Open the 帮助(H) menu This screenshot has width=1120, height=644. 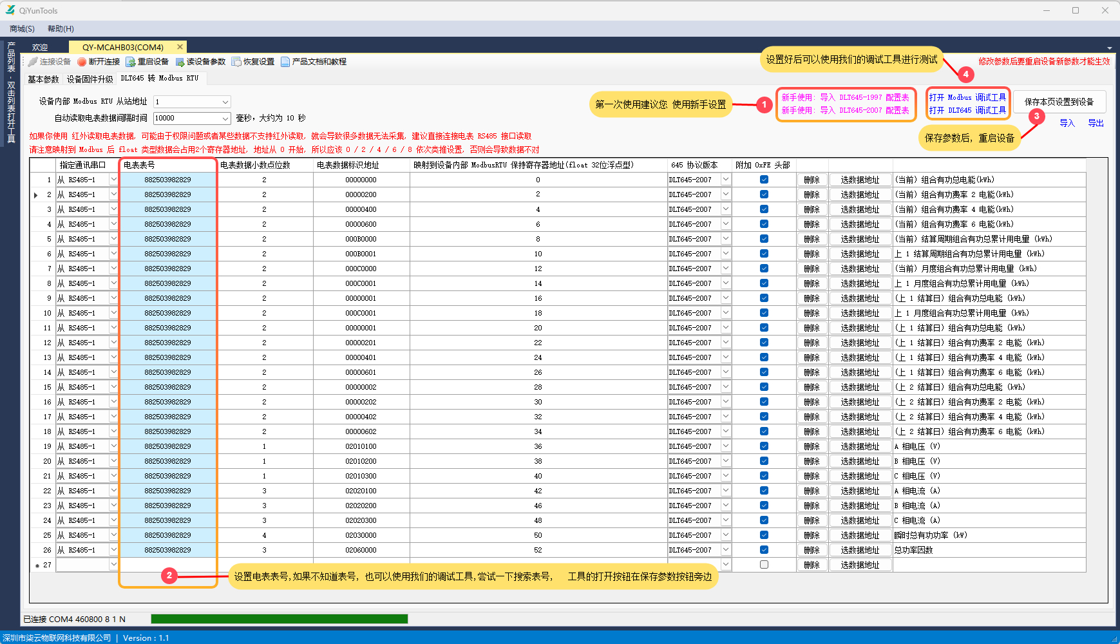coord(61,28)
